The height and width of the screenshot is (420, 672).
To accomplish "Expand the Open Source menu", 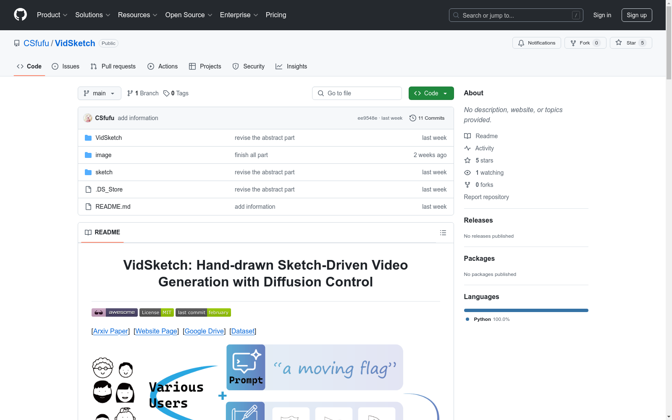I will 189,15.
